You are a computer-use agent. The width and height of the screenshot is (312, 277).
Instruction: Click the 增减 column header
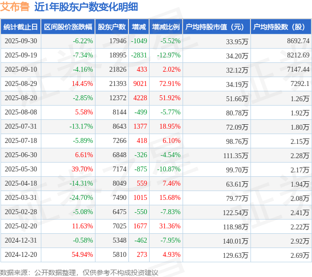click(139, 27)
